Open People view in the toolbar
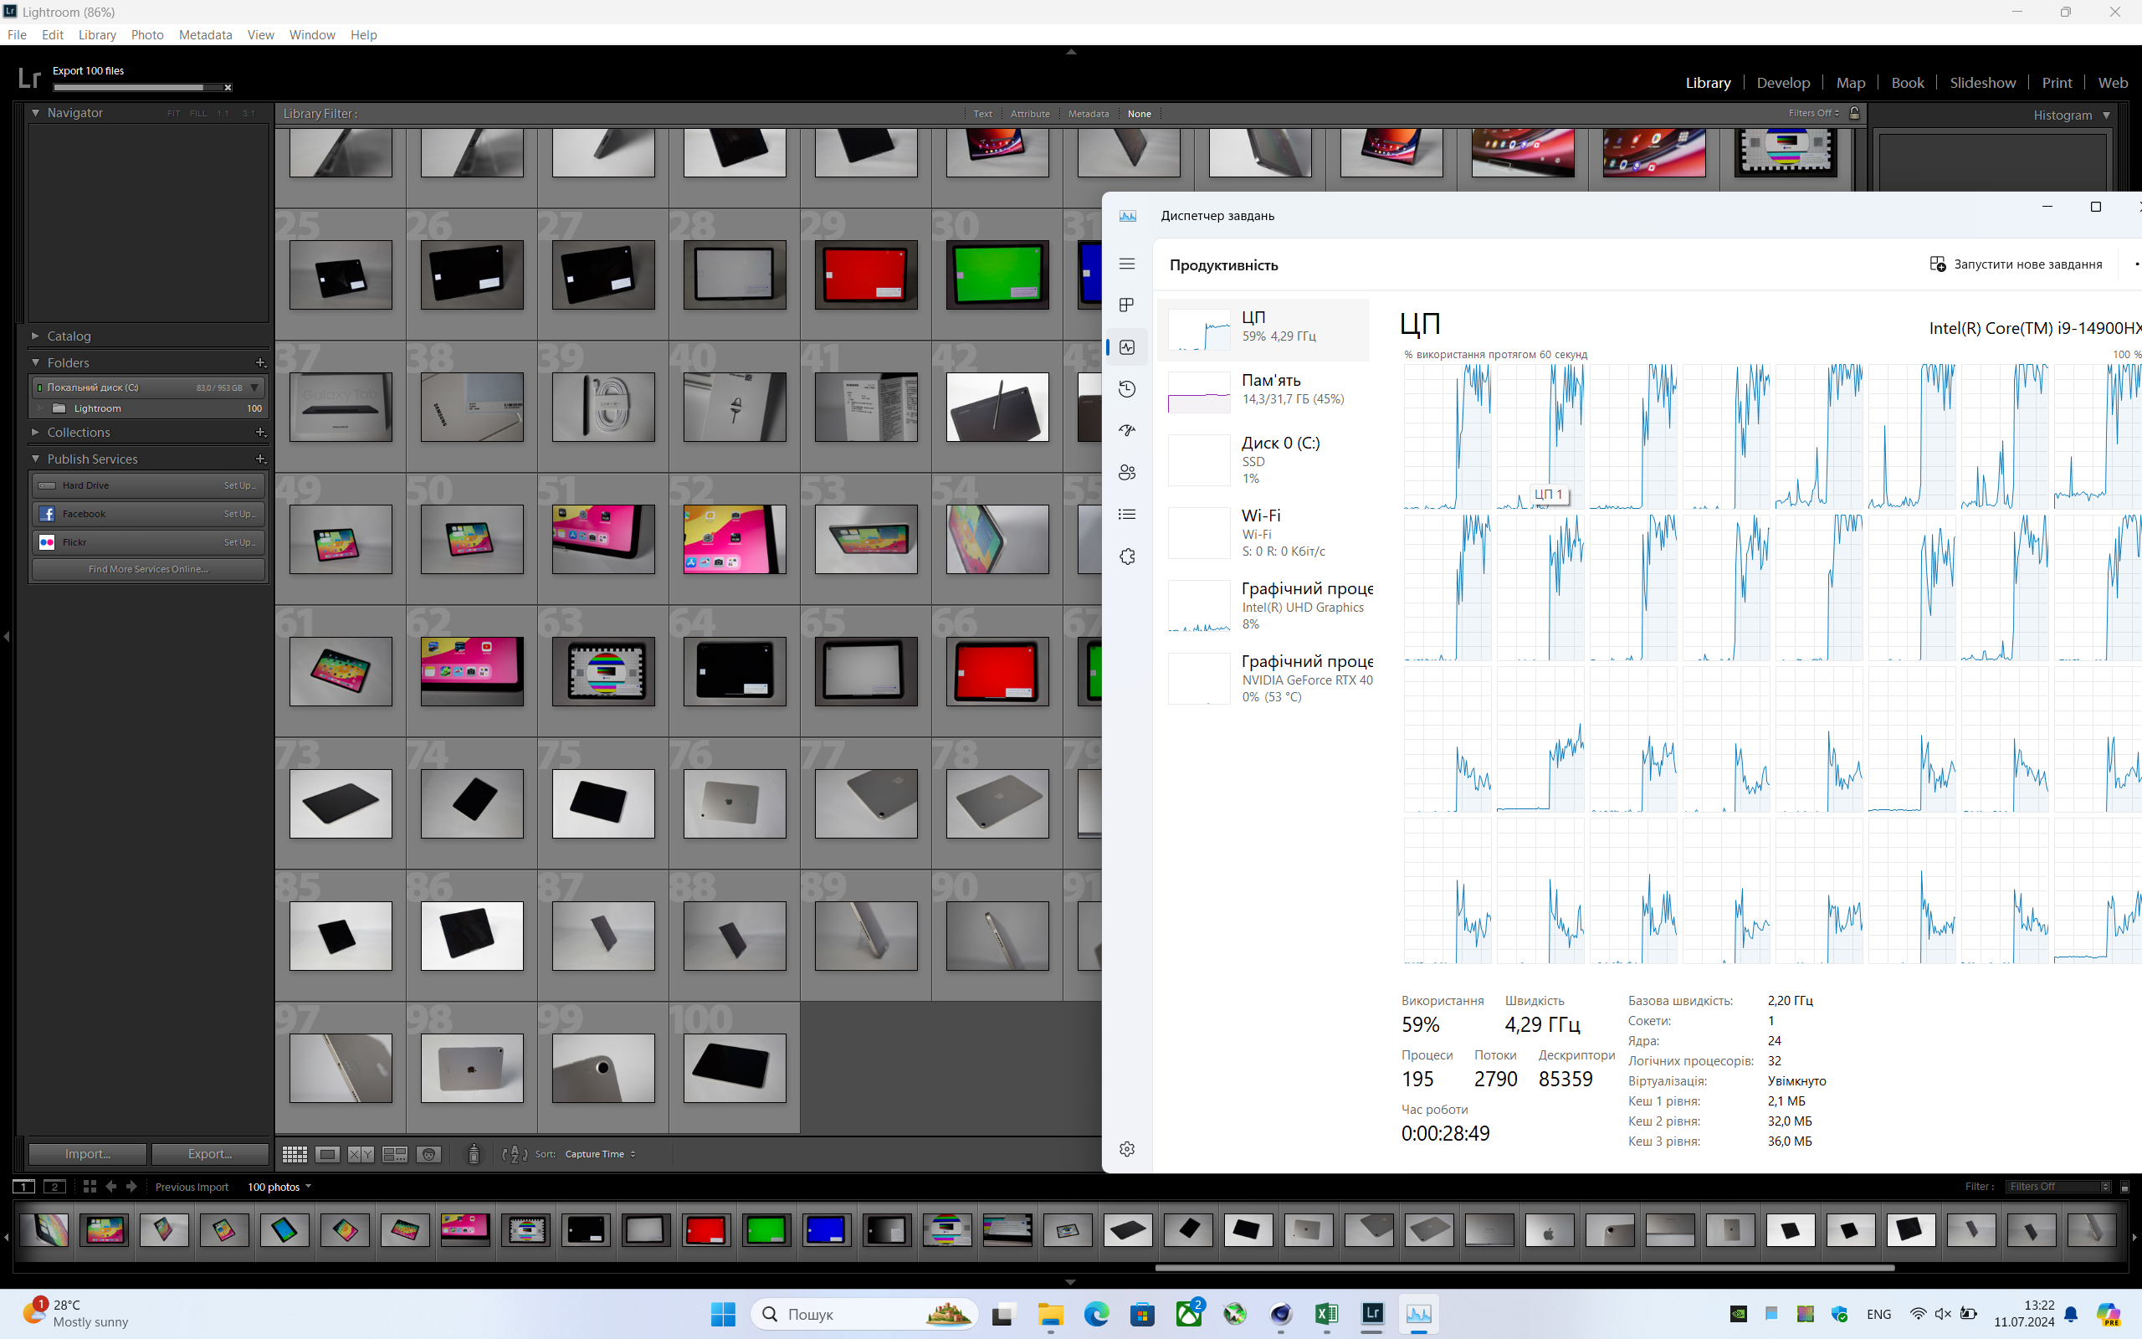 click(x=429, y=1154)
